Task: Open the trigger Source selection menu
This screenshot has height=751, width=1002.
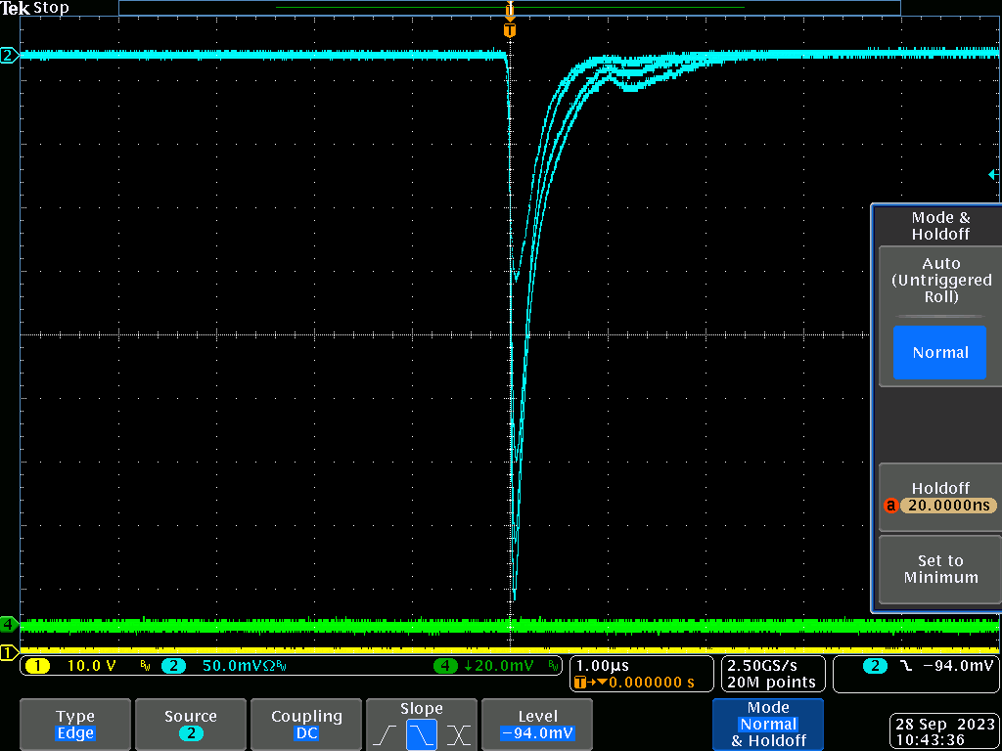Action: coord(191,725)
